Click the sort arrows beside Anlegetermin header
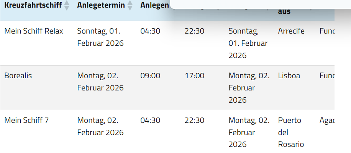The image size is (351, 153). (x=130, y=5)
